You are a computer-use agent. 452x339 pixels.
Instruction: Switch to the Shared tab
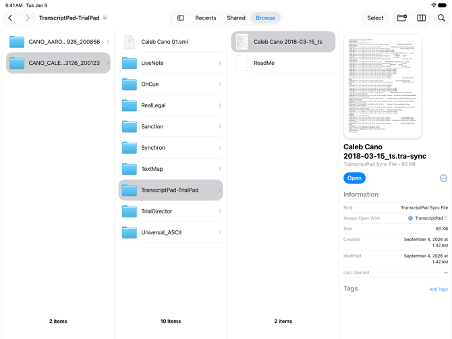(x=236, y=18)
